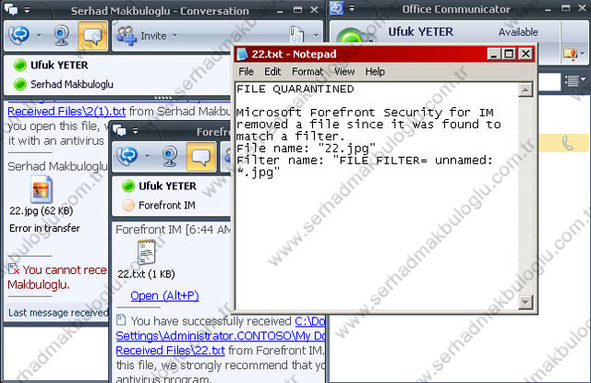The width and height of the screenshot is (591, 383).
Task: Click the phone call icon in Office Communicator
Action: tap(567, 143)
